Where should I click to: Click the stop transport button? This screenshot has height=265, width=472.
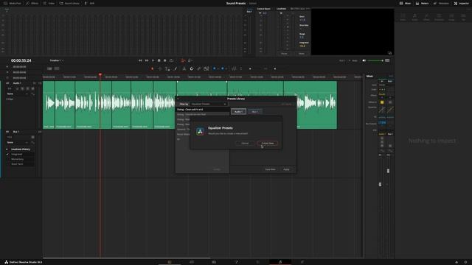[159, 60]
